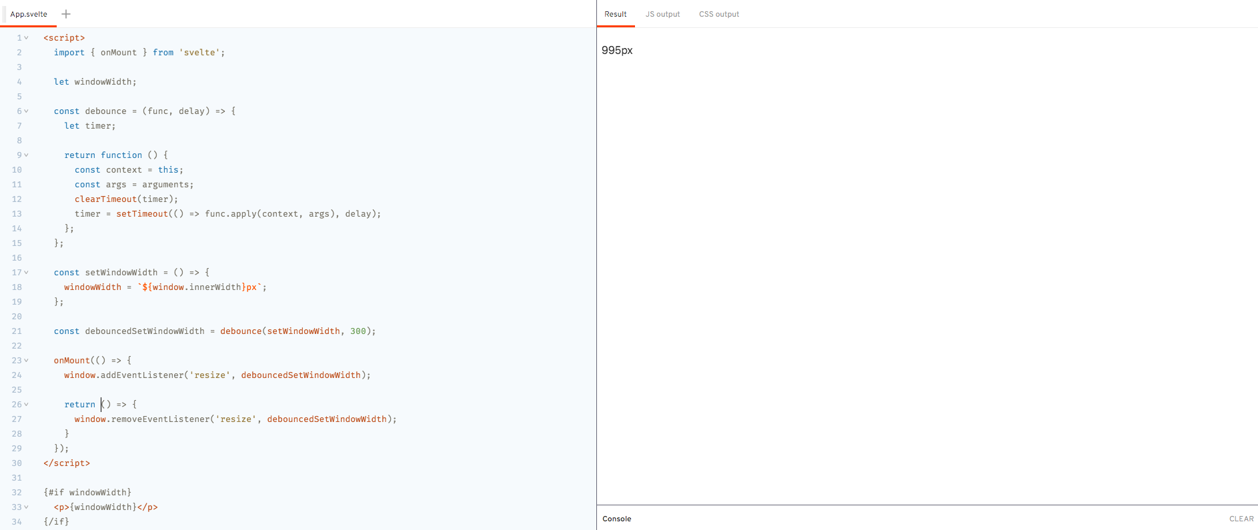Viewport: 1258px width, 530px height.
Task: Collapse the script block at line 1
Action: coord(27,38)
